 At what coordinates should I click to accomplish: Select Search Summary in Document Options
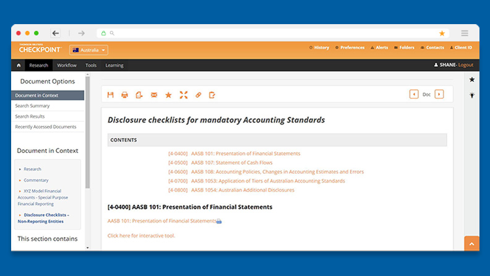[x=32, y=106]
